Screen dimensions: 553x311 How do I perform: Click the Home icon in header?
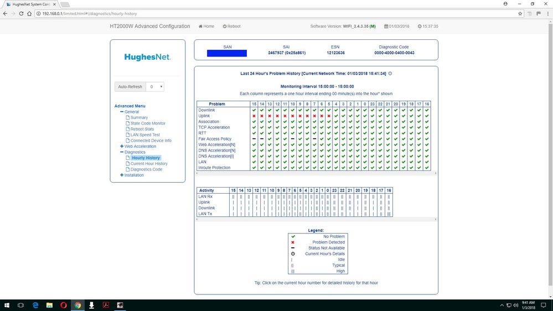(200, 26)
